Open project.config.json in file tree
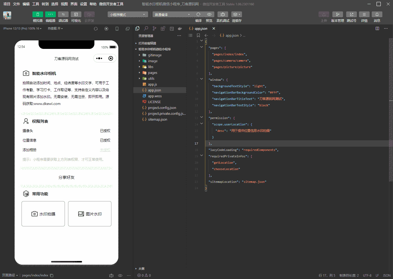393x279 pixels. coord(162,108)
